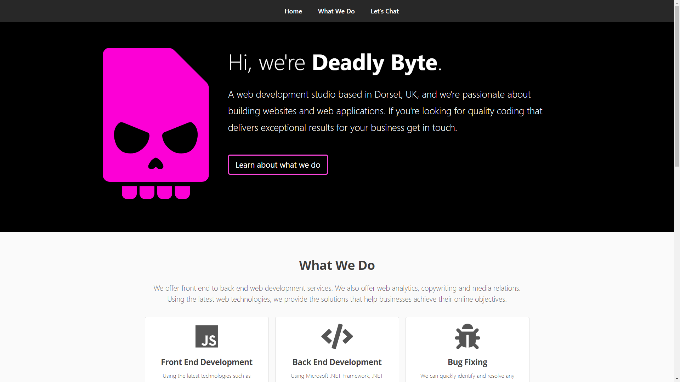The height and width of the screenshot is (382, 680).
Task: Click the bug icon for Bug Fixing
Action: [x=467, y=336]
